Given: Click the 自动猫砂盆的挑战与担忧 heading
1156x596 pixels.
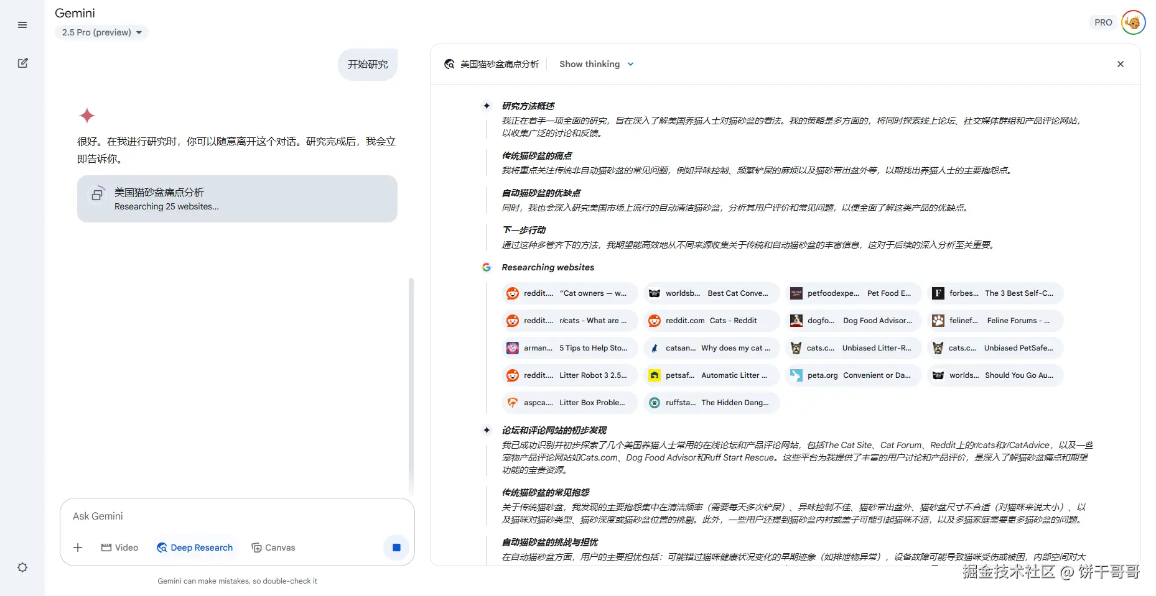Looking at the screenshot, I should (x=549, y=543).
